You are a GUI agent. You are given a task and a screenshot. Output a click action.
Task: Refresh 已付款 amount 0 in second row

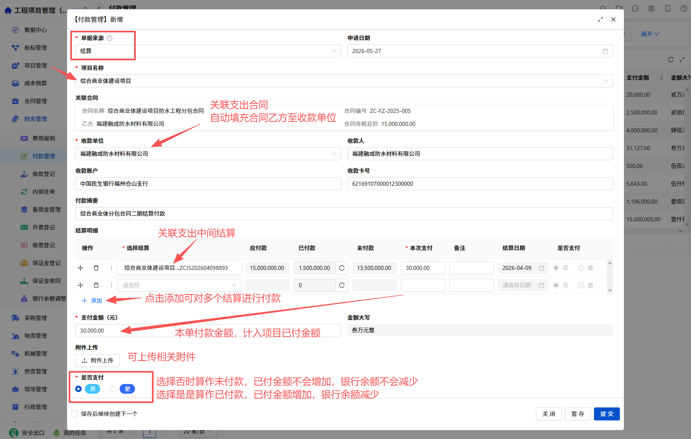pyautogui.click(x=342, y=285)
